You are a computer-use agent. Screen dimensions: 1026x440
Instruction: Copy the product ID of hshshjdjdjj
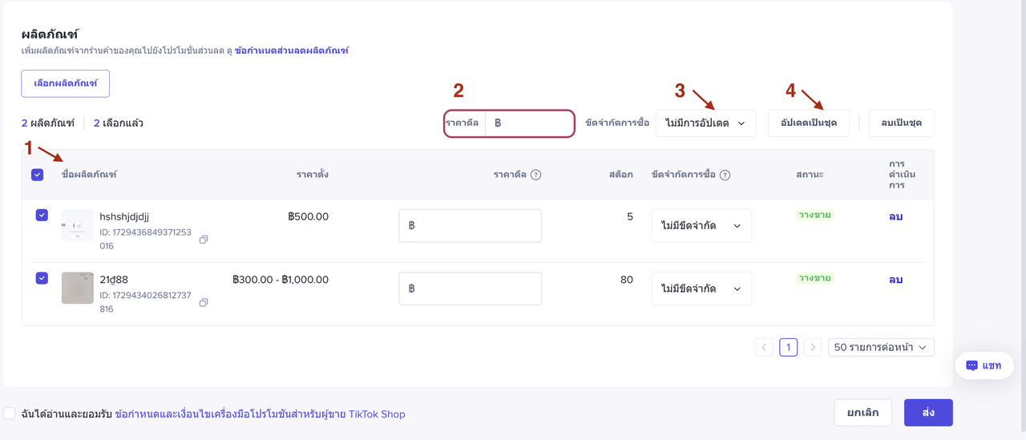tap(204, 240)
